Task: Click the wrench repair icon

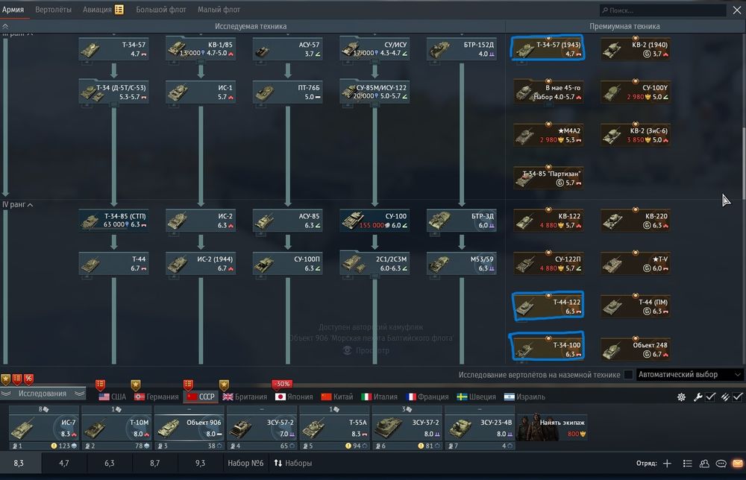Action: (698, 397)
